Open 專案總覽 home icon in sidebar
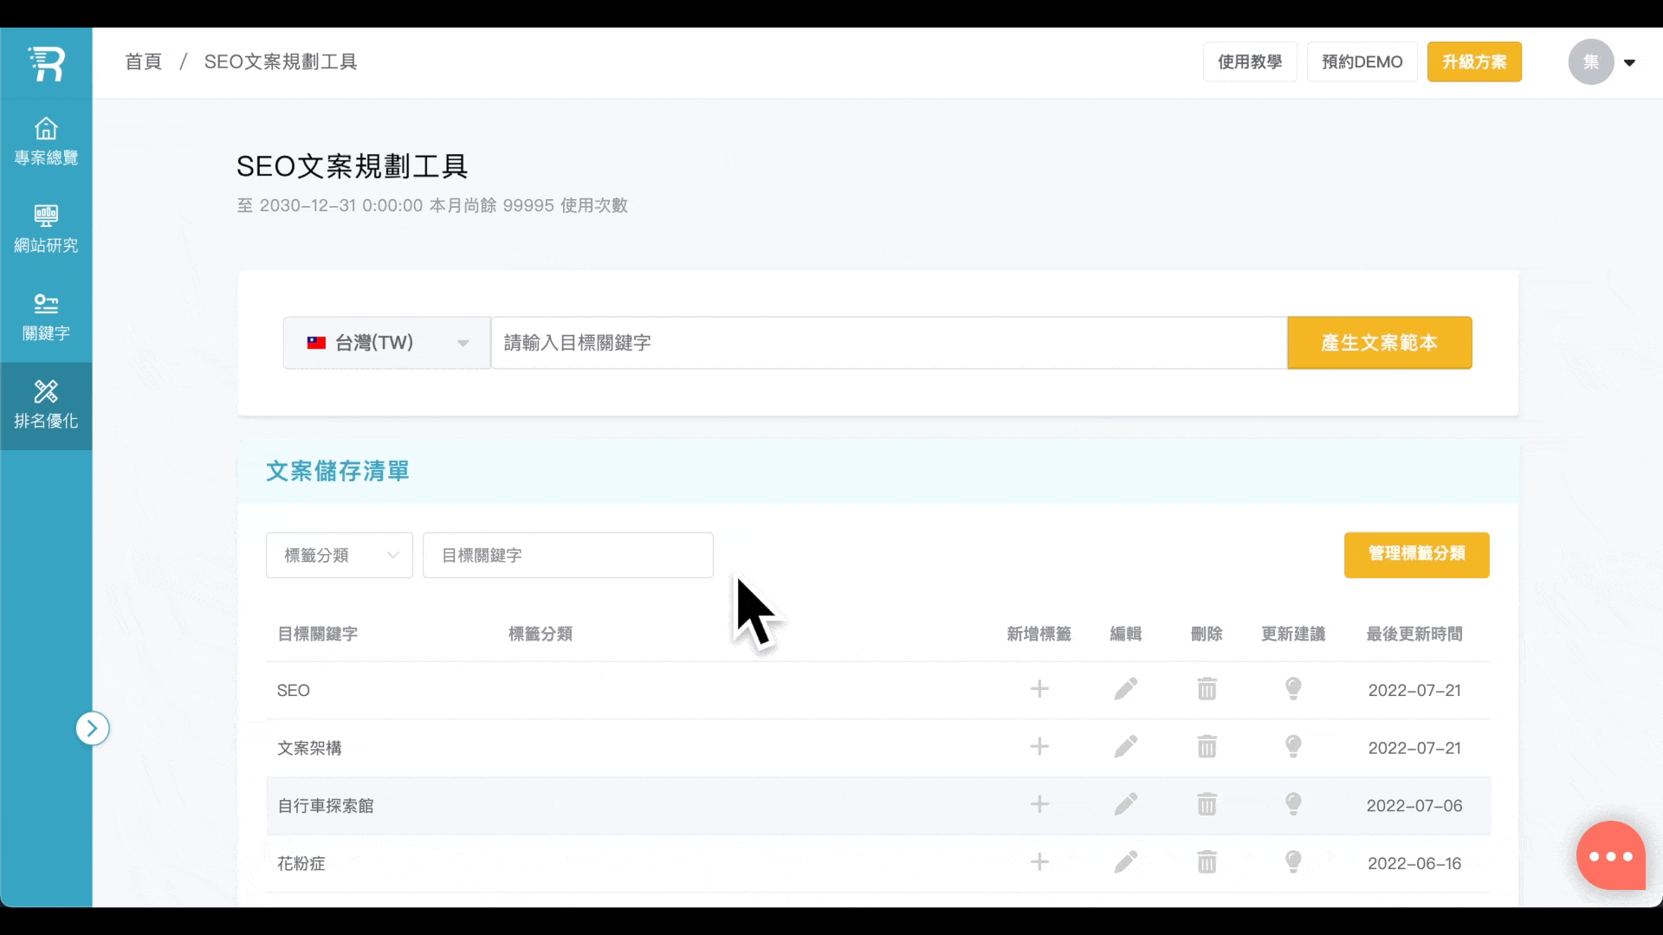The height and width of the screenshot is (935, 1663). pyautogui.click(x=46, y=141)
